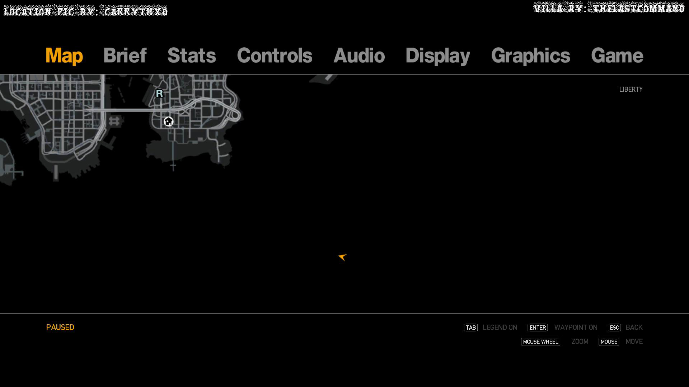Click the ESC key back hint
This screenshot has width=689, height=387.
coord(614,328)
